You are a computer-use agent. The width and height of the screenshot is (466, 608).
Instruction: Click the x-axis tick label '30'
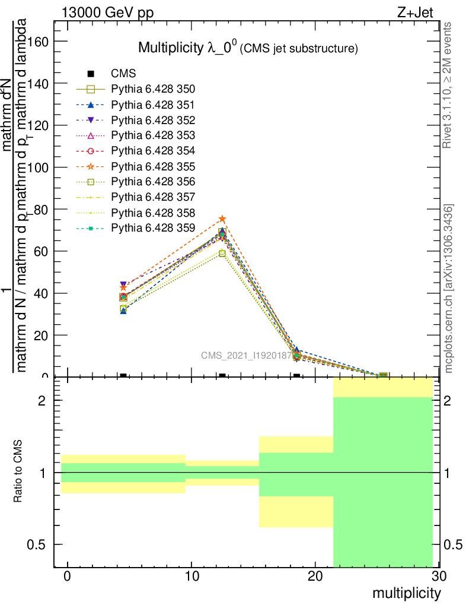pos(439,576)
